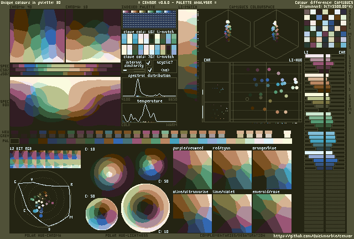The height and width of the screenshot is (239, 354).
Task: Select the right CAM16UCS cube plot
Action: point(276,34)
